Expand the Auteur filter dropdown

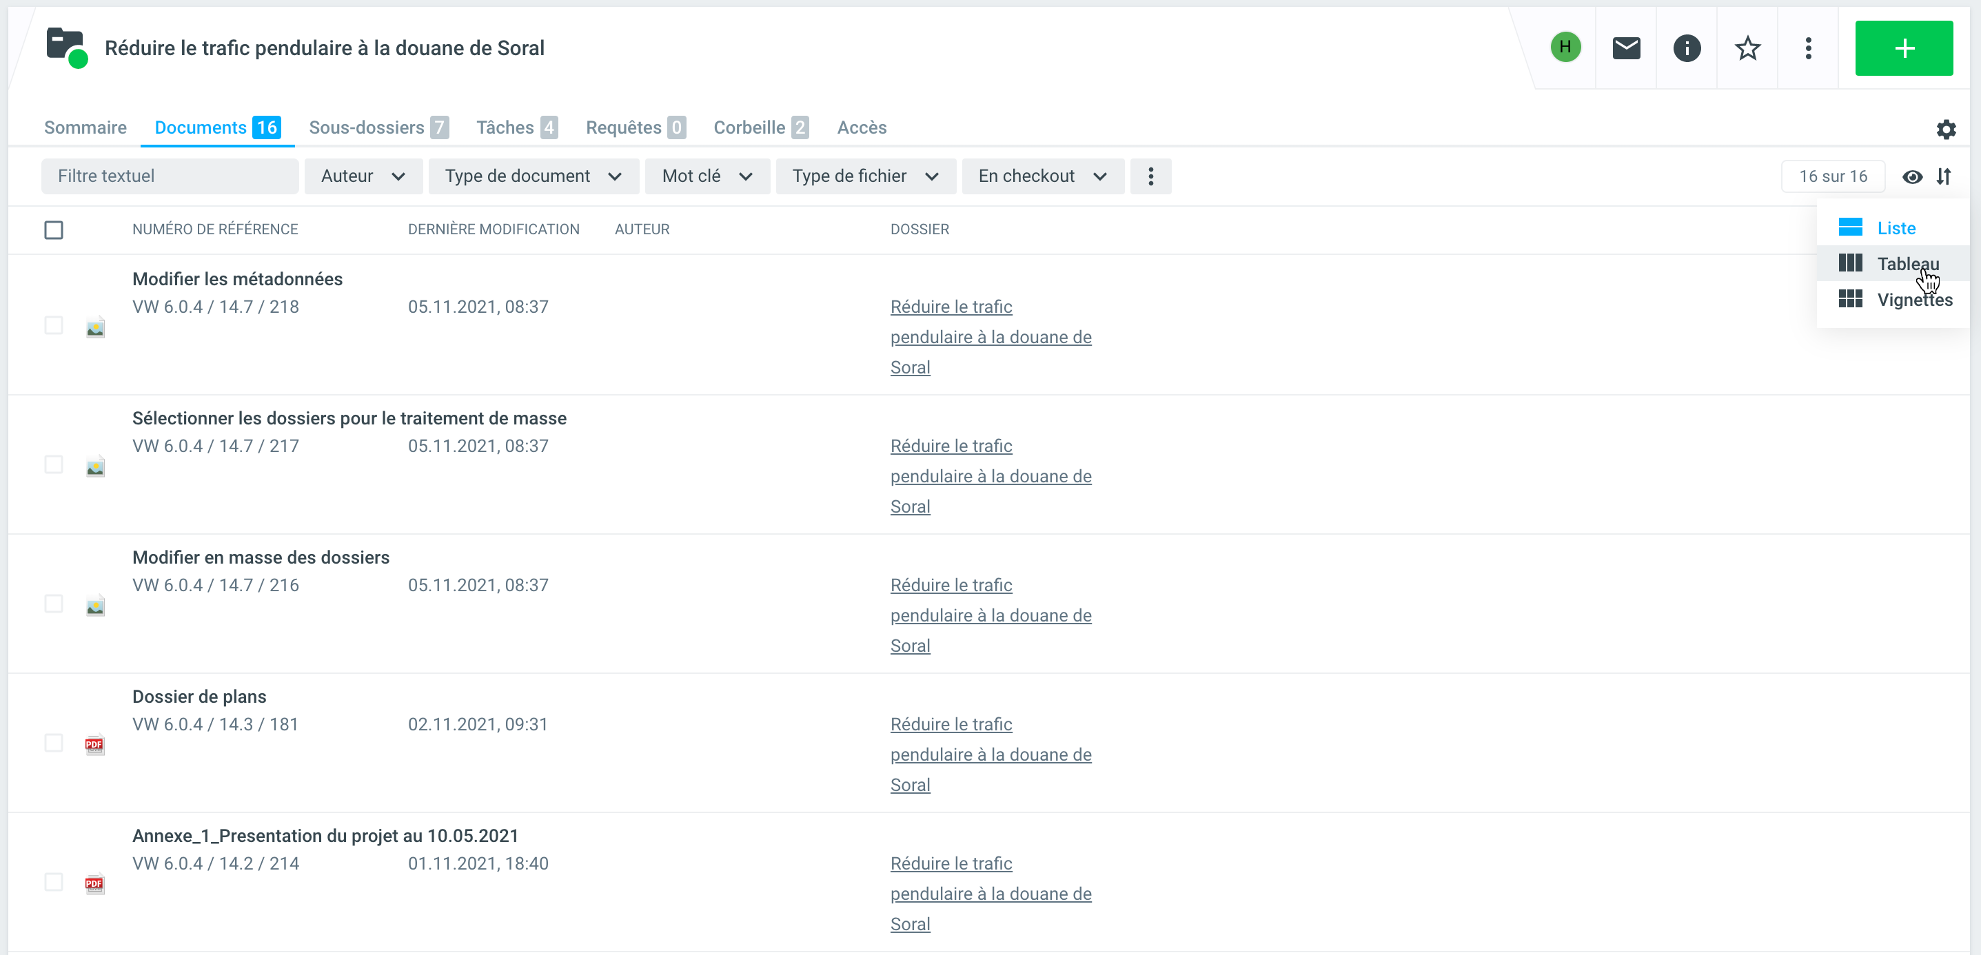pos(363,177)
